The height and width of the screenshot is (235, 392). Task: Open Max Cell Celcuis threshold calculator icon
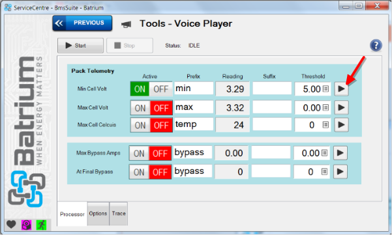tap(325, 125)
